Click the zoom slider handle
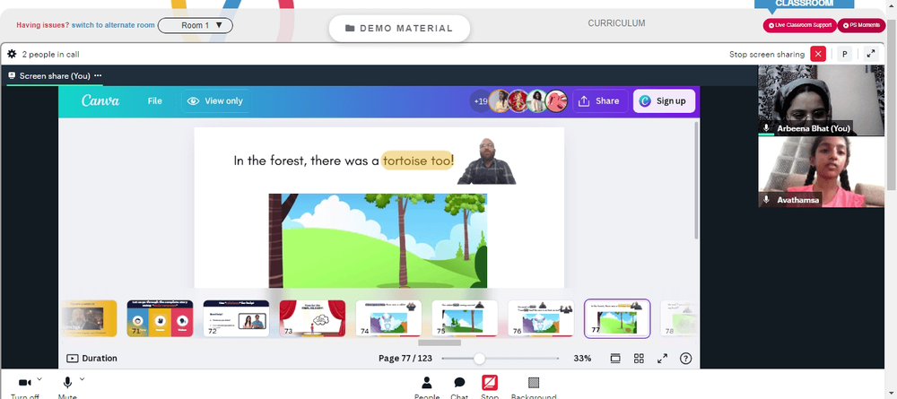This screenshot has height=399, width=897. coord(479,359)
